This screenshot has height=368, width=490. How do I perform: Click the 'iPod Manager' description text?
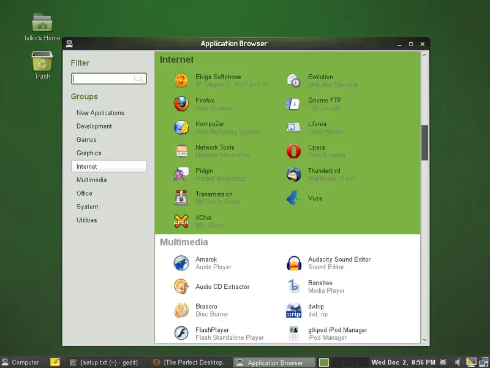[x=327, y=338]
